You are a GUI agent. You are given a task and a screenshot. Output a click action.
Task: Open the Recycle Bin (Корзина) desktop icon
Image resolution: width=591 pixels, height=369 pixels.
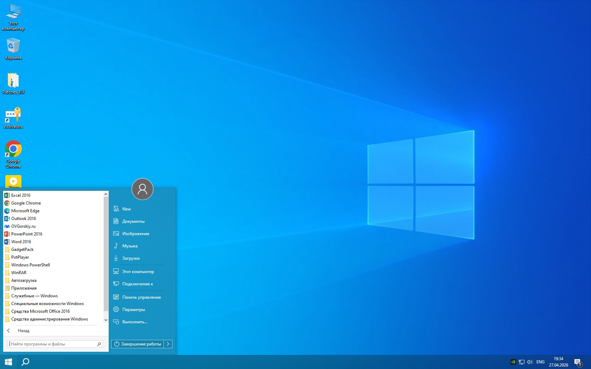point(13,46)
